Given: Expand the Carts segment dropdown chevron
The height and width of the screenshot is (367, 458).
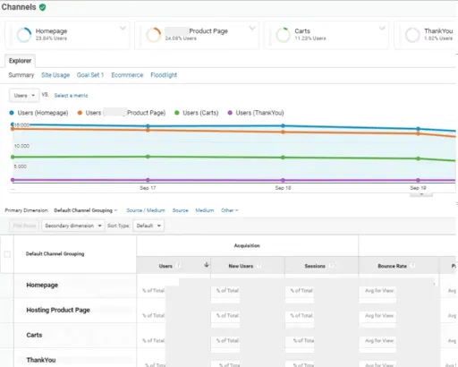Looking at the screenshot, I should click(382, 29).
